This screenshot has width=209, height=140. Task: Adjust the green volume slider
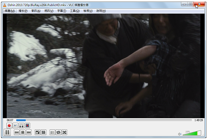coord(192,133)
